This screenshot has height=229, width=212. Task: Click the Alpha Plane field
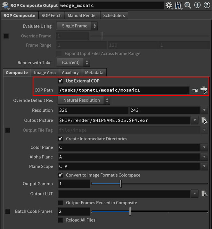[129, 157]
